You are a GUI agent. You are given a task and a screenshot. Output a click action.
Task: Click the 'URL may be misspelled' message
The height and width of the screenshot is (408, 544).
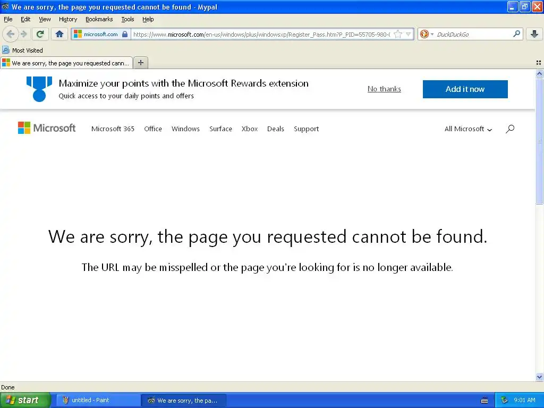[267, 268]
